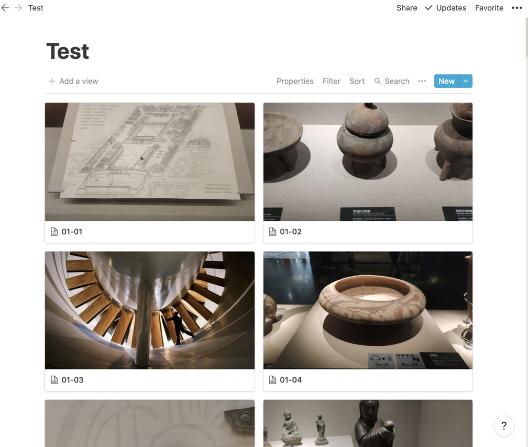The image size is (528, 447).
Task: Open the Filter menu
Action: pos(332,81)
